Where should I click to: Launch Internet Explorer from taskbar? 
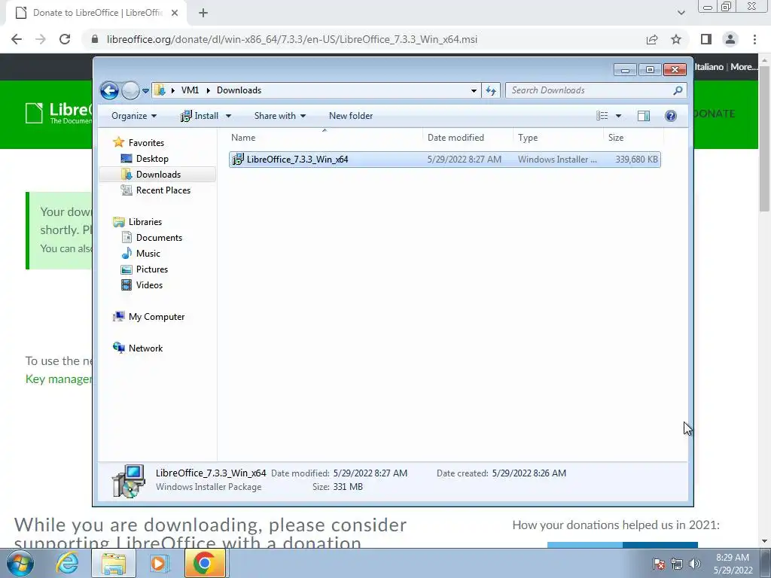pos(67,563)
